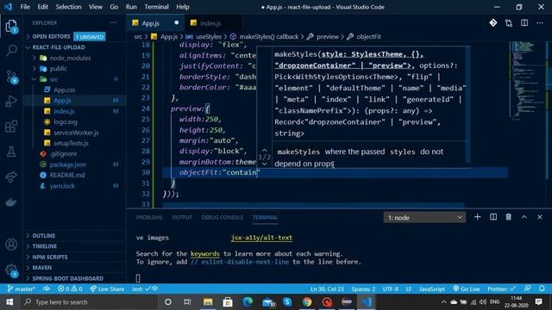Split the editor to the right
552x310 pixels.
point(524,23)
